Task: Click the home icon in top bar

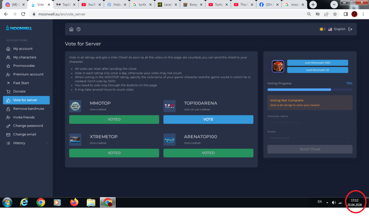Action: pyautogui.click(x=71, y=29)
